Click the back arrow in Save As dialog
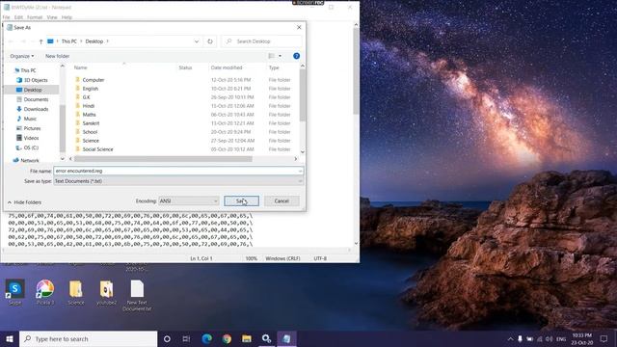617x347 pixels. tap(11, 41)
